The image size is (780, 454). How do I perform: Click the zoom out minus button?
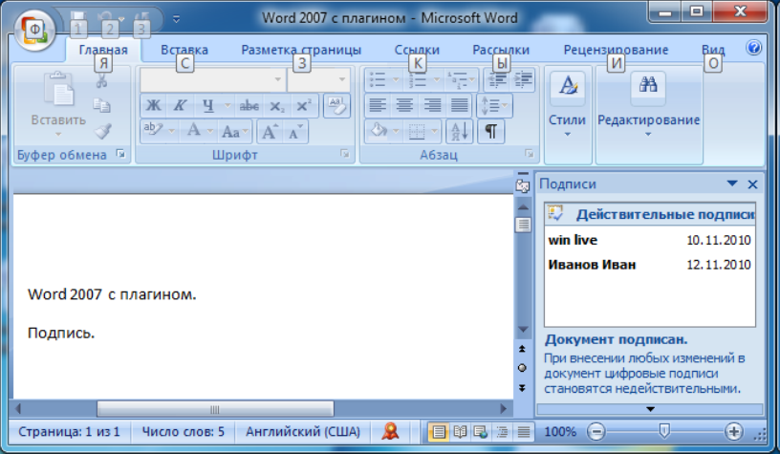click(596, 432)
